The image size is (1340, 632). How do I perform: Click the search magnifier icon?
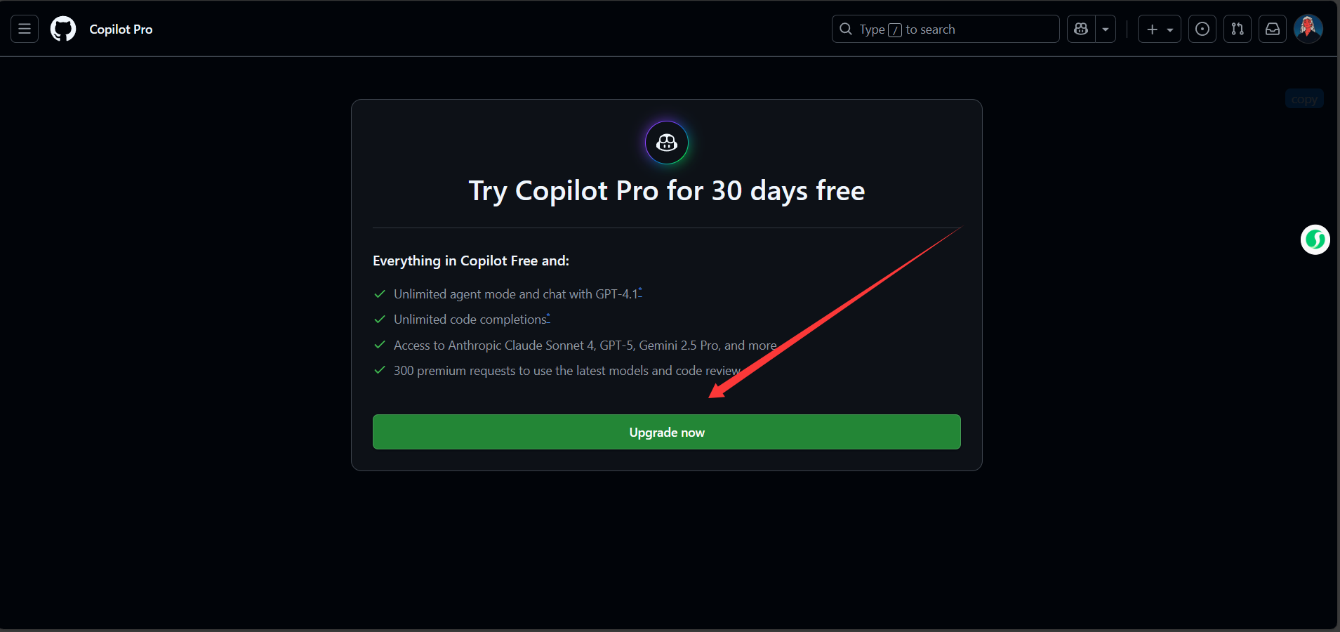coord(846,29)
